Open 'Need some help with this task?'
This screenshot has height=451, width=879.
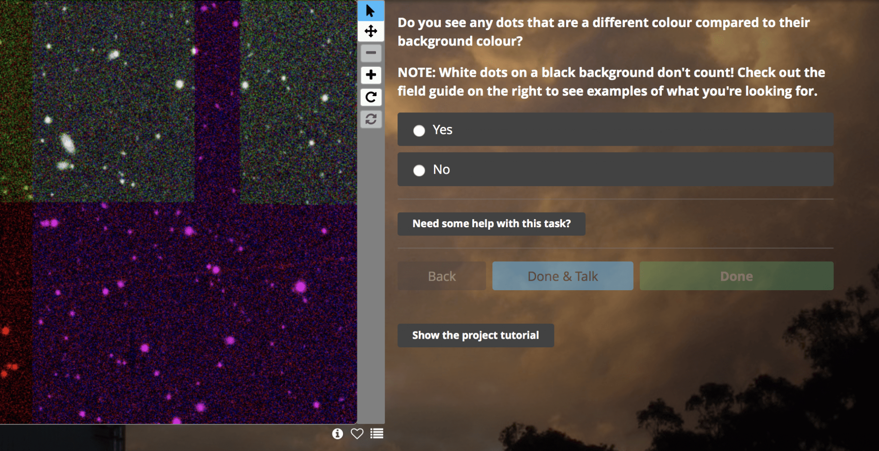tap(491, 224)
